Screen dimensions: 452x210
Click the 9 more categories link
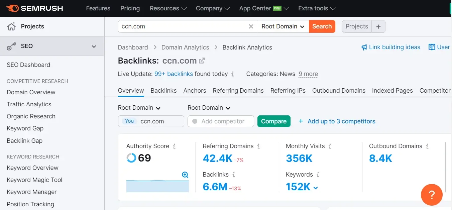[x=308, y=74]
